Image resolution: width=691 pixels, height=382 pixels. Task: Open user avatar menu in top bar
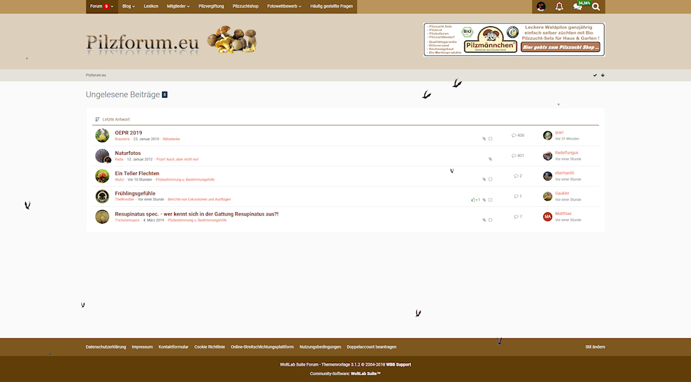point(541,7)
